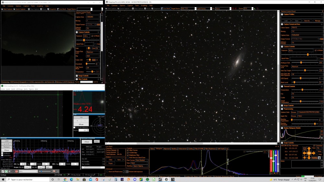The image size is (324, 182).
Task: Click Windows taskbar search box
Action: point(28,179)
